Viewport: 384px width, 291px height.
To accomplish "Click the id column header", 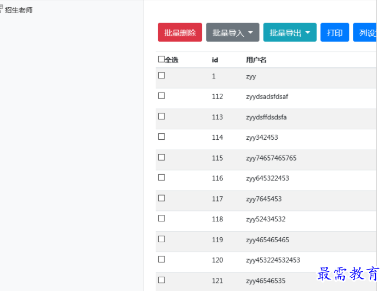I will (x=215, y=60).
